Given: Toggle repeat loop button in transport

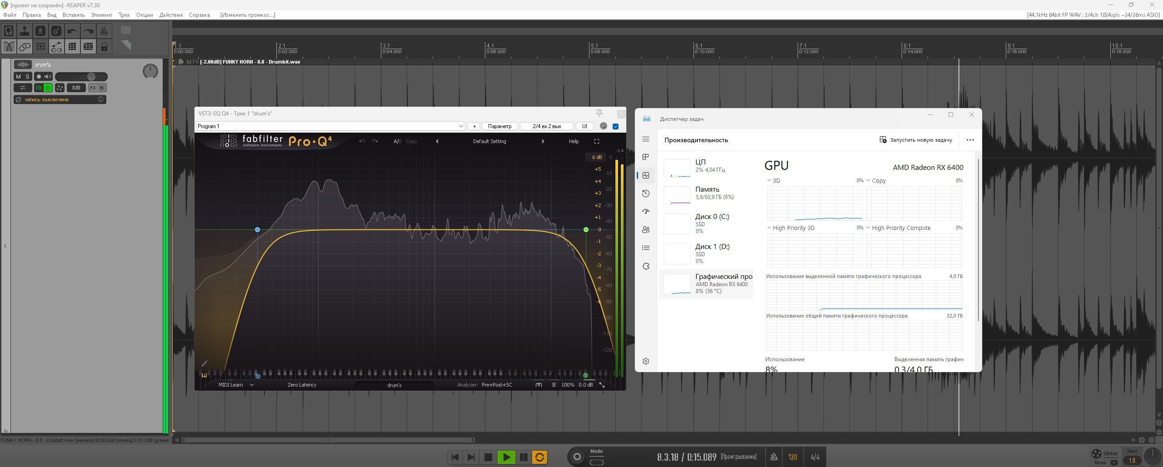Looking at the screenshot, I should click(539, 457).
